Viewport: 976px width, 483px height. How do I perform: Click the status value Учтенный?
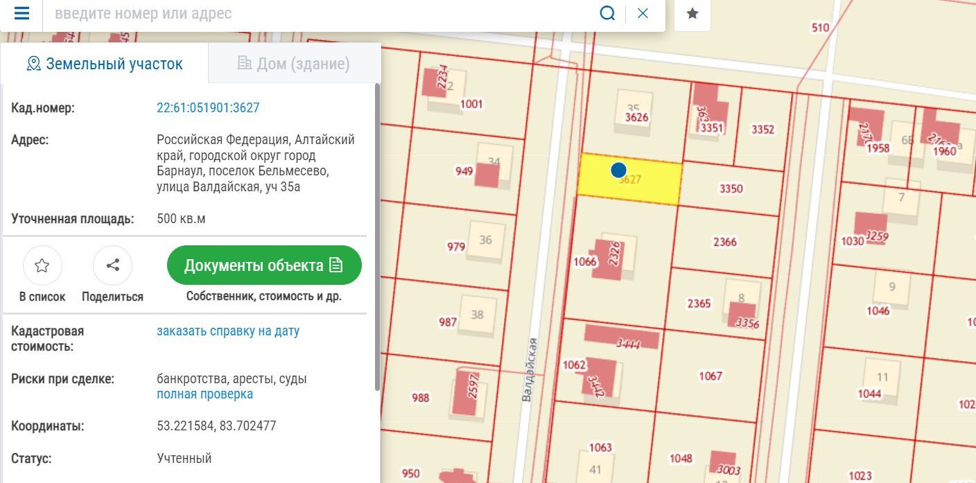184,458
